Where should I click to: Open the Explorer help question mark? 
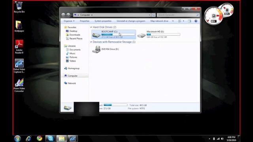click(196, 21)
